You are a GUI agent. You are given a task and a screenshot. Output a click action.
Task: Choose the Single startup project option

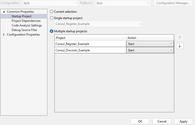click(x=52, y=18)
